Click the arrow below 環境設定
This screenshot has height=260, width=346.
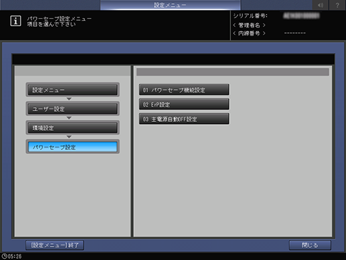point(69,137)
